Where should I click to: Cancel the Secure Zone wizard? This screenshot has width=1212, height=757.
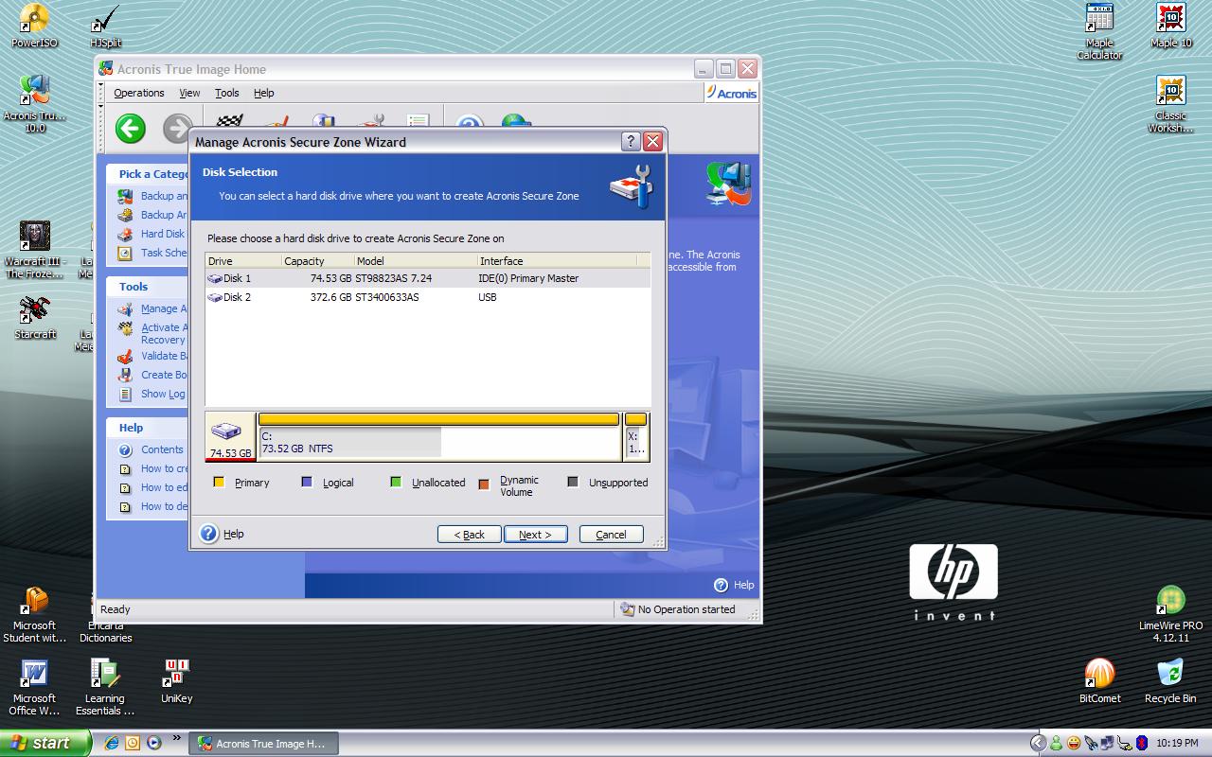pos(611,535)
